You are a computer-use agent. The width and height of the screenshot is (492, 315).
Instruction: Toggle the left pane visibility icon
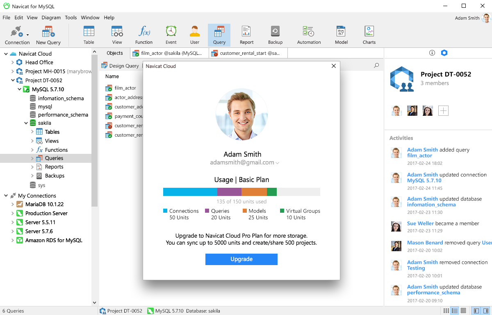pyautogui.click(x=476, y=310)
